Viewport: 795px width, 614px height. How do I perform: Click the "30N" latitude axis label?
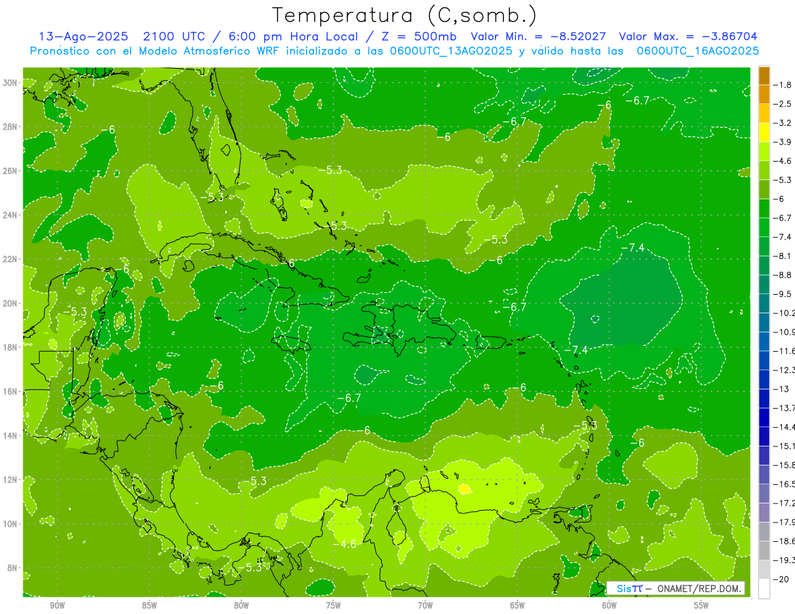click(x=10, y=83)
